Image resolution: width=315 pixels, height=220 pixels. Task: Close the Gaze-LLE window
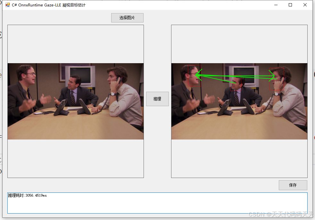305,5
